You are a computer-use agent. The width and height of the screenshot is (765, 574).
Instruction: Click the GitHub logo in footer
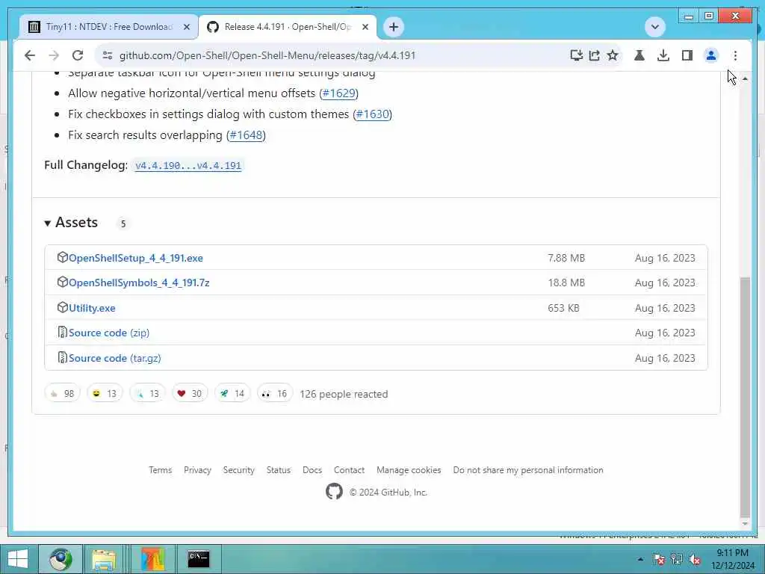click(x=334, y=492)
